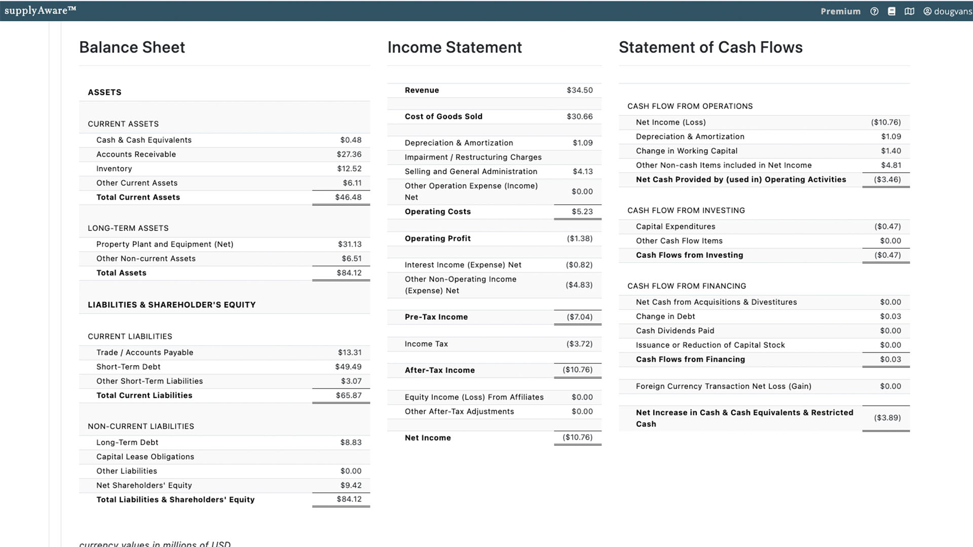Click the Income Statement heading
Screen dimensions: 973x547
pyautogui.click(x=454, y=47)
